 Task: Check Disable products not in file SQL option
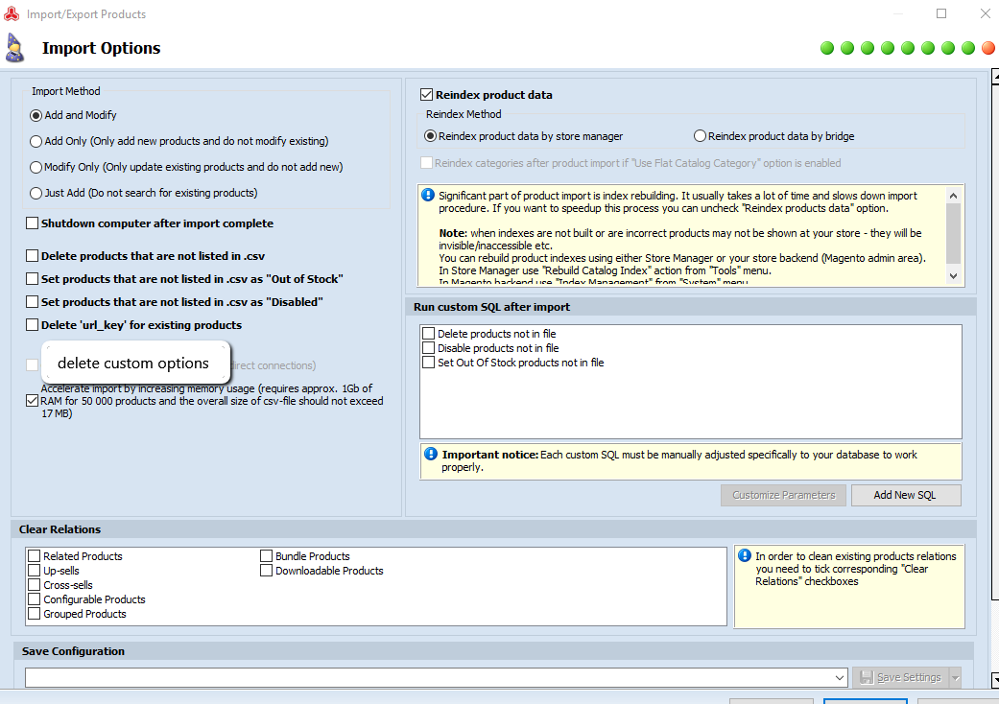(x=429, y=348)
